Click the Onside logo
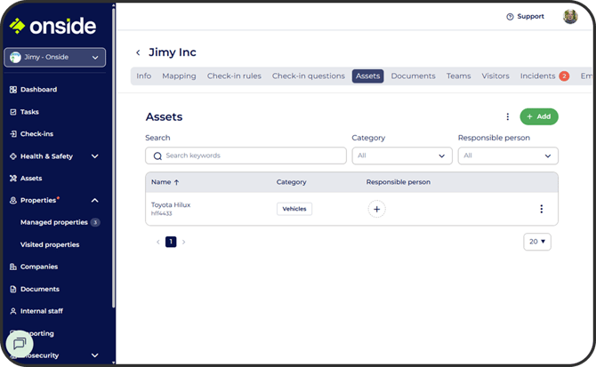Image resolution: width=596 pixels, height=367 pixels. point(52,26)
